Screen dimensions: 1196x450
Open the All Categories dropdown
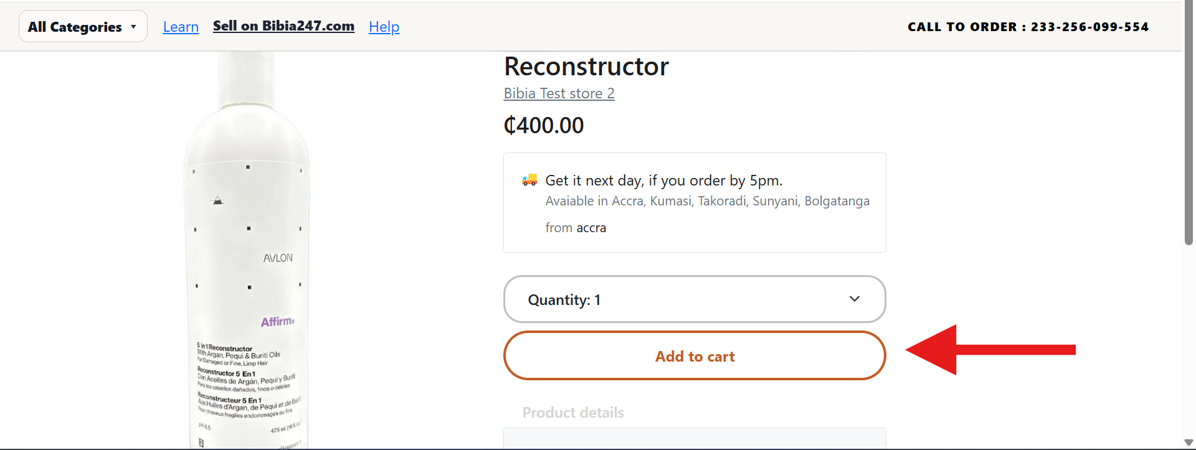coord(83,27)
